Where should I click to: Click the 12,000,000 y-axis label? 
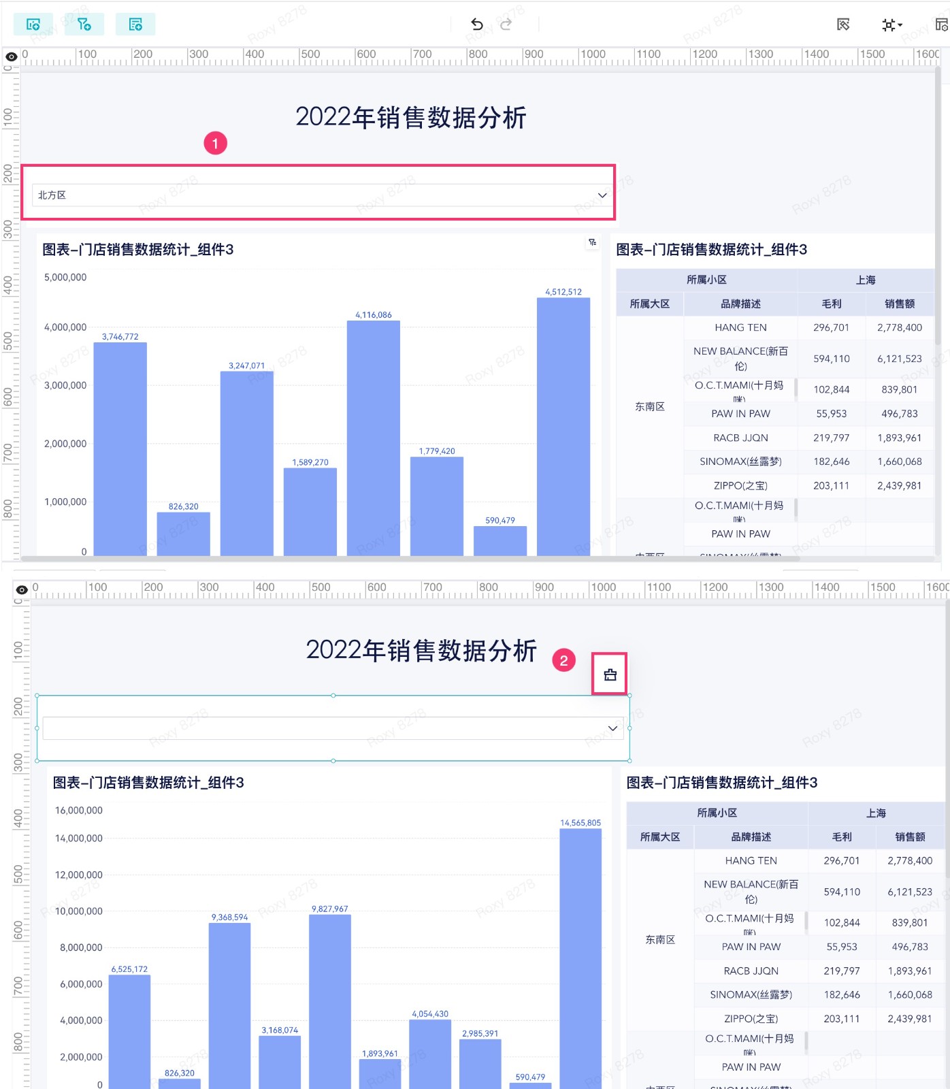pos(78,875)
